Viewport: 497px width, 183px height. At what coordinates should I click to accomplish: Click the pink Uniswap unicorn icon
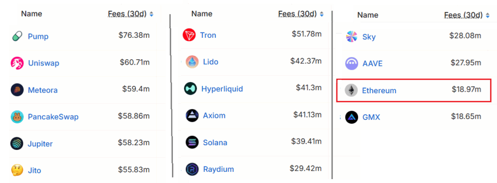(17, 63)
